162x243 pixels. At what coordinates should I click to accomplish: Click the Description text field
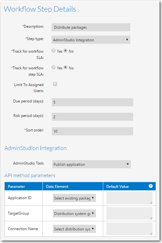click(x=91, y=27)
